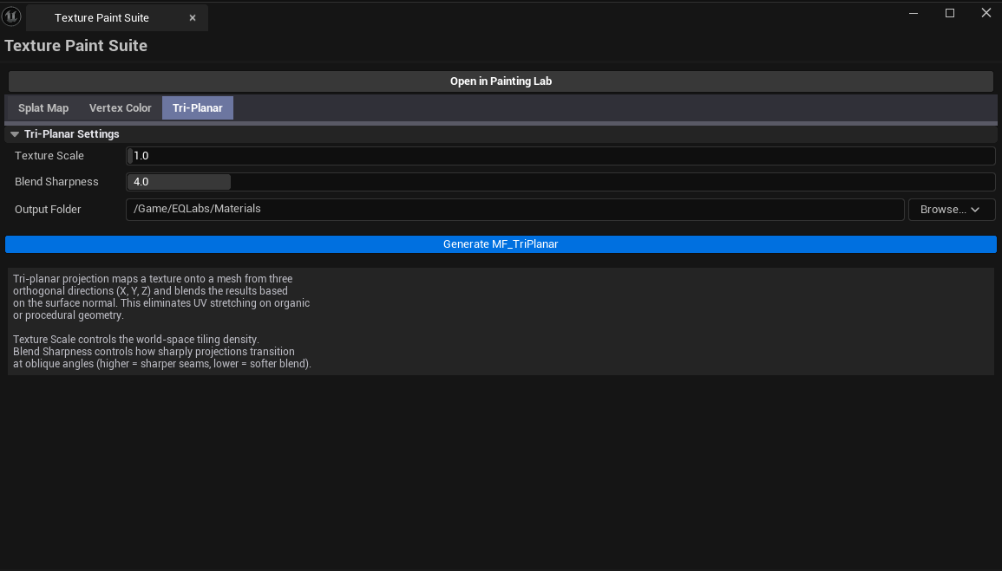Click the Output Folder label

click(x=48, y=210)
